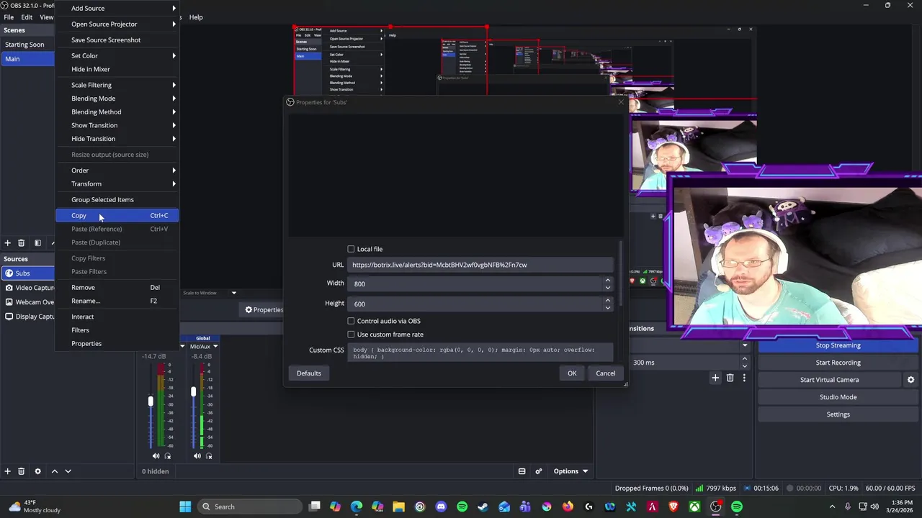Click the remove transition trash icon
Image resolution: width=922 pixels, height=518 pixels.
730,378
